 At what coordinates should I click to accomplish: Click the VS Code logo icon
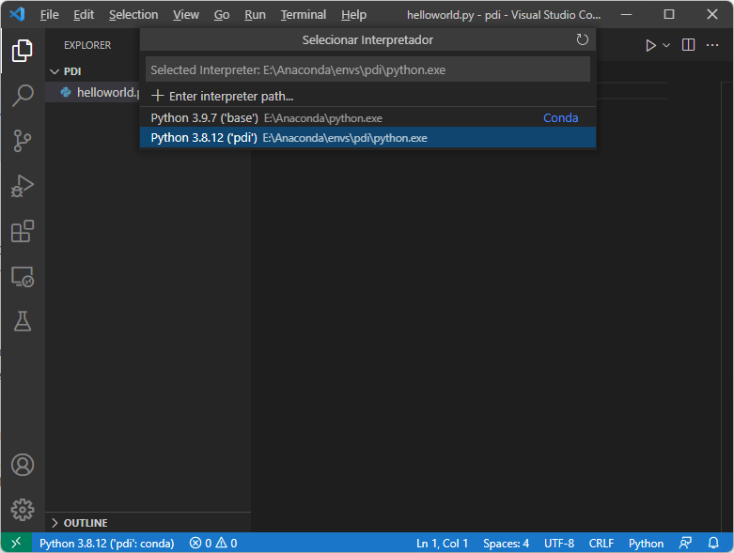(x=17, y=14)
